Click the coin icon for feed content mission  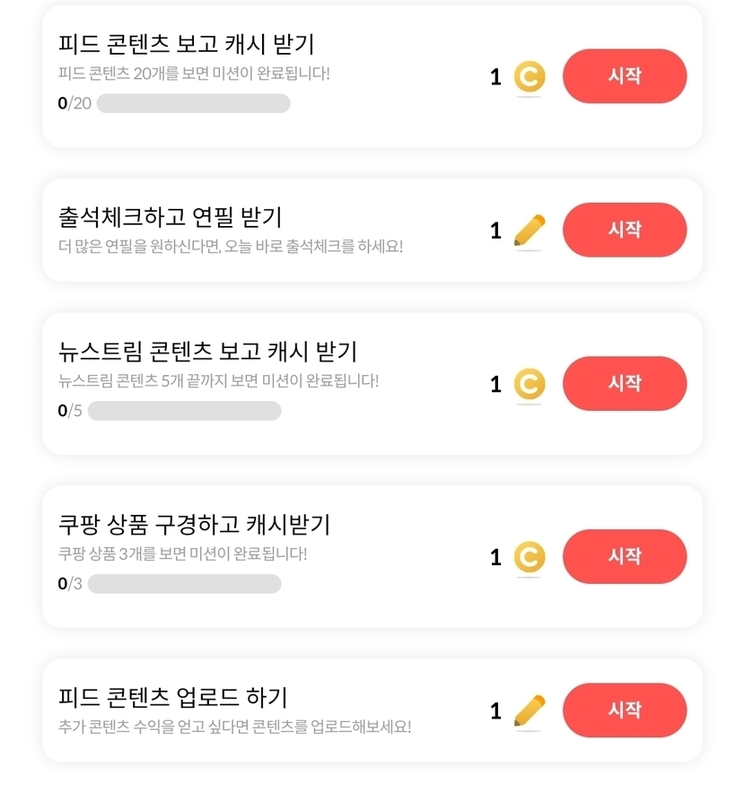point(529,77)
